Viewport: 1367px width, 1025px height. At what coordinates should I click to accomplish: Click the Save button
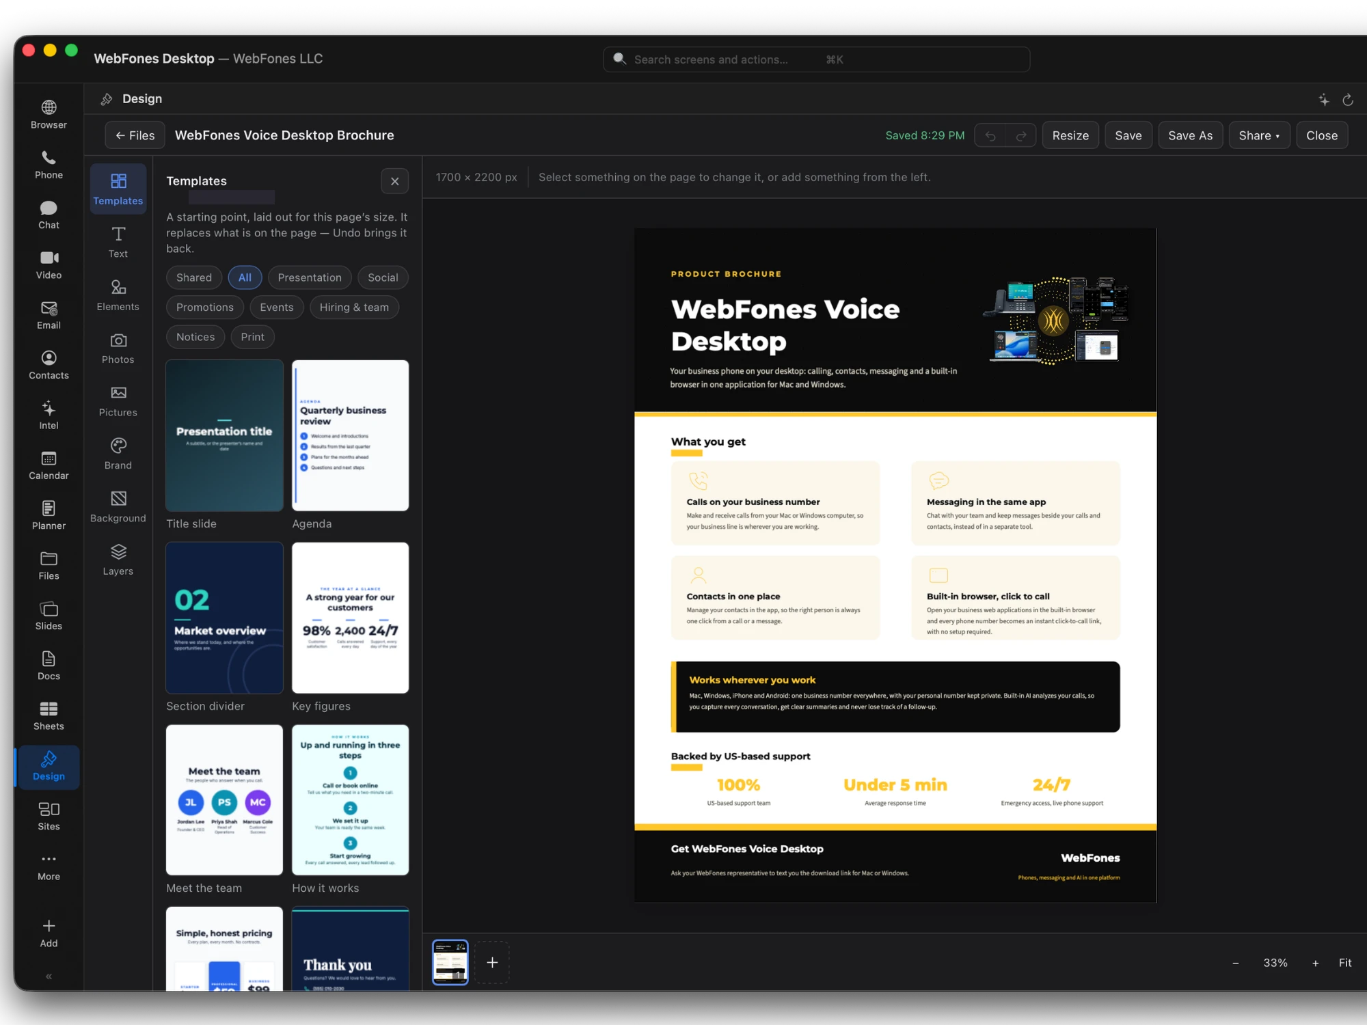point(1128,135)
